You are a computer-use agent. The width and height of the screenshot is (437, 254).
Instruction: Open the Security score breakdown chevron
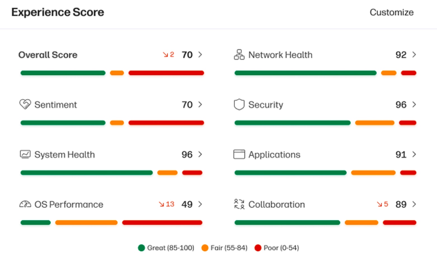click(x=414, y=105)
